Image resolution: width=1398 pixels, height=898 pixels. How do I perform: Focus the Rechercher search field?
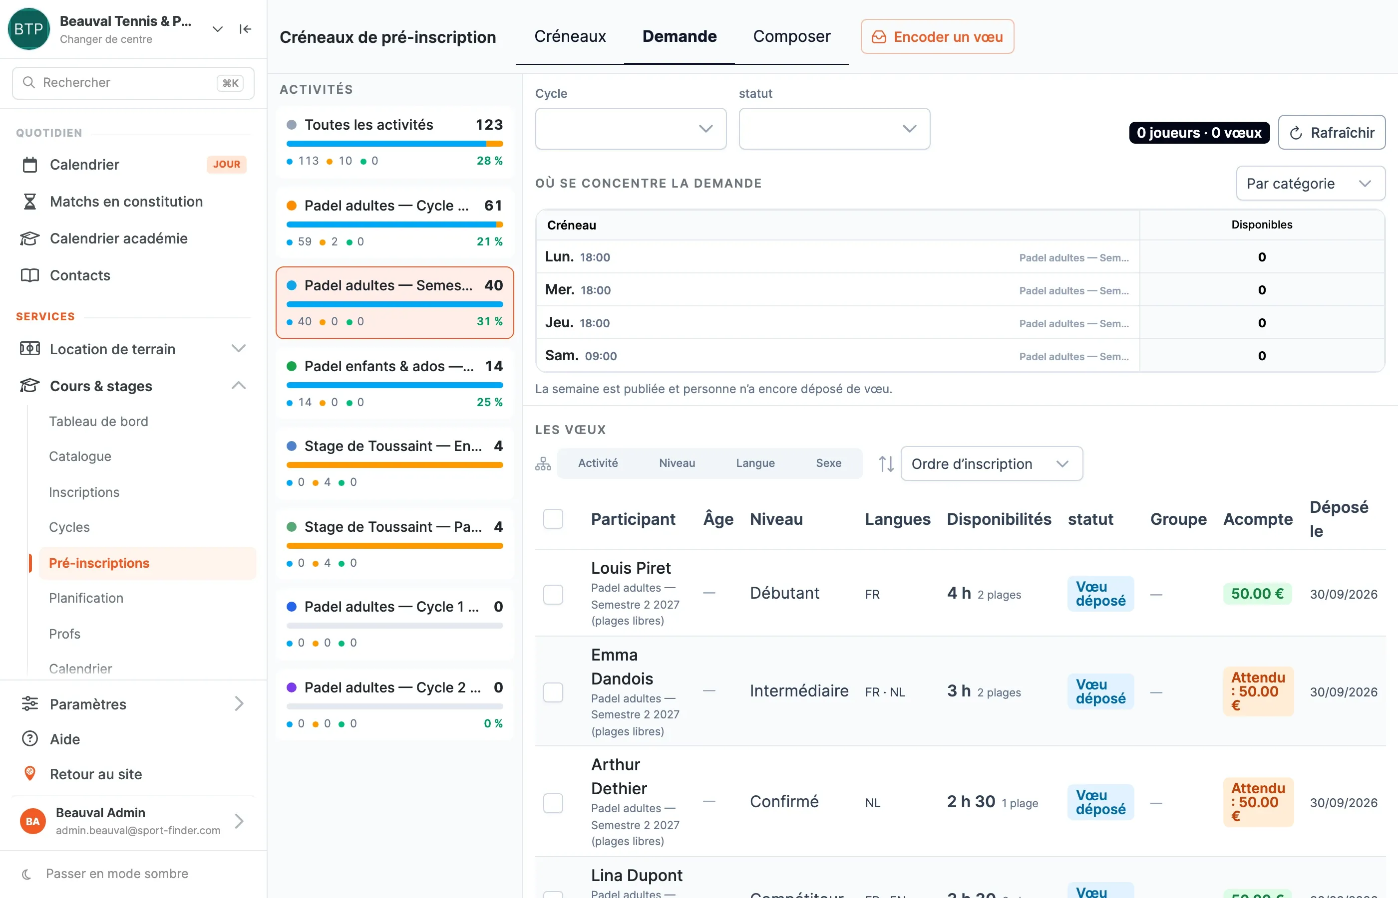133,83
